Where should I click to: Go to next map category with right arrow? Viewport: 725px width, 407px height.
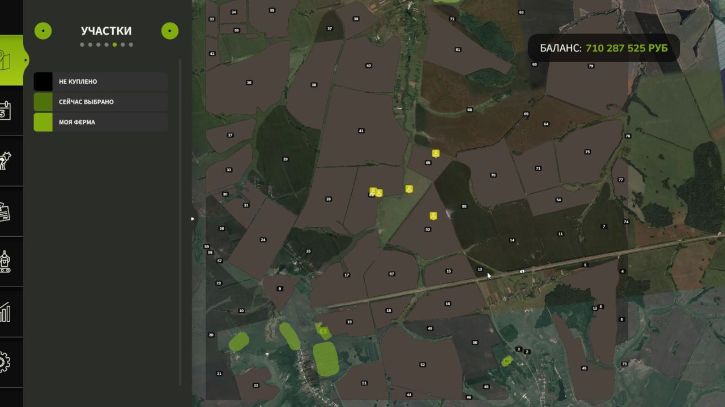click(170, 31)
